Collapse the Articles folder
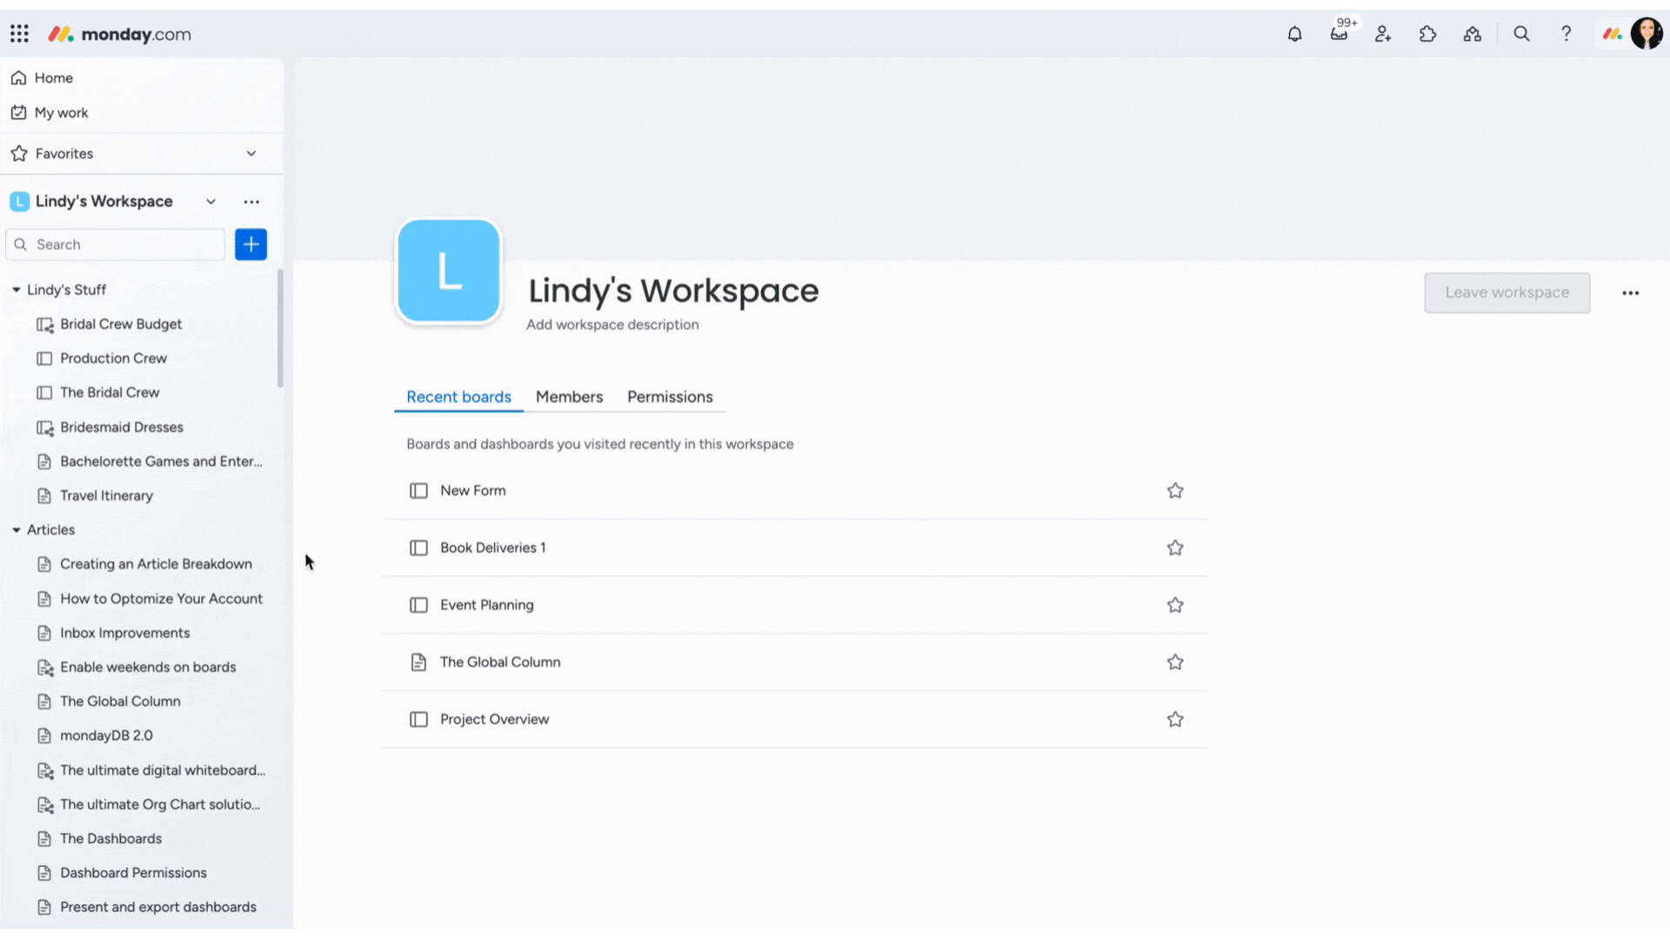1670x939 pixels. click(x=16, y=529)
